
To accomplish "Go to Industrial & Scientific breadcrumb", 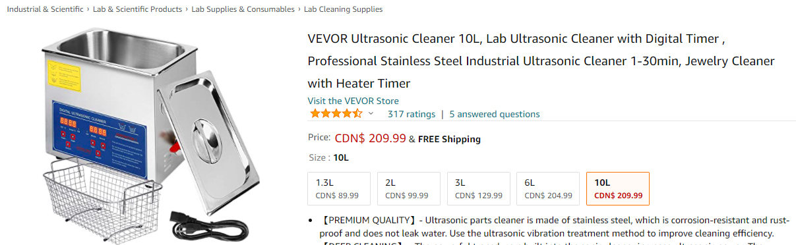I will tap(46, 9).
